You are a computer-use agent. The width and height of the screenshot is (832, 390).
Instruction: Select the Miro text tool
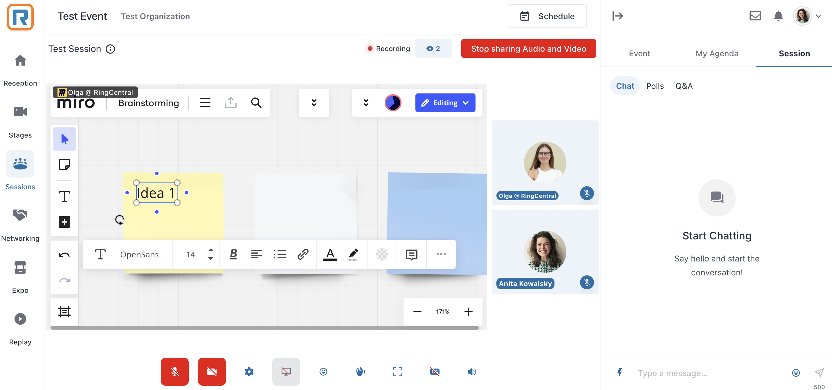[64, 196]
